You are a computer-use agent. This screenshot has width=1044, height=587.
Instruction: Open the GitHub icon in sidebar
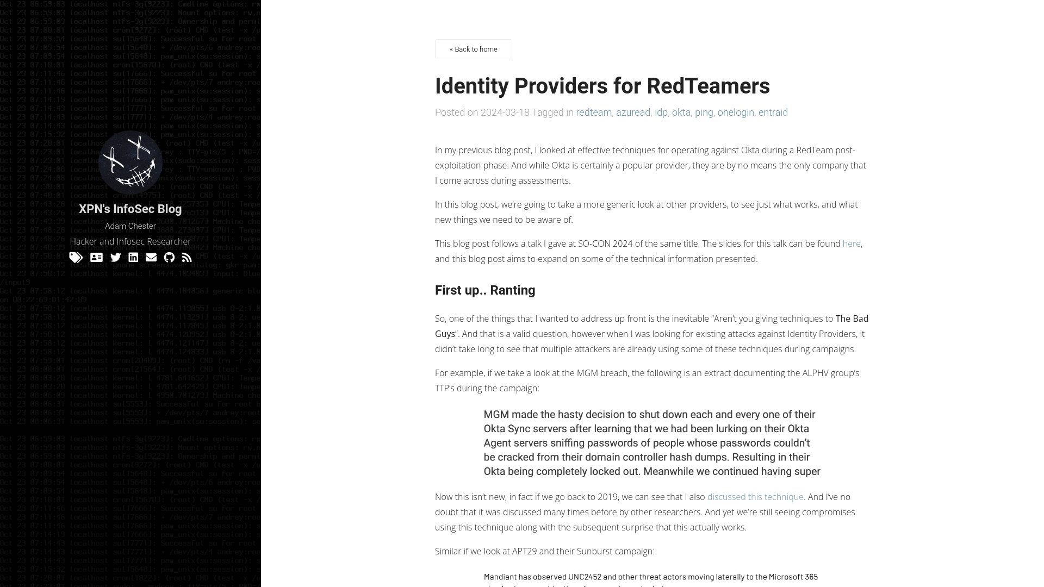click(x=169, y=257)
